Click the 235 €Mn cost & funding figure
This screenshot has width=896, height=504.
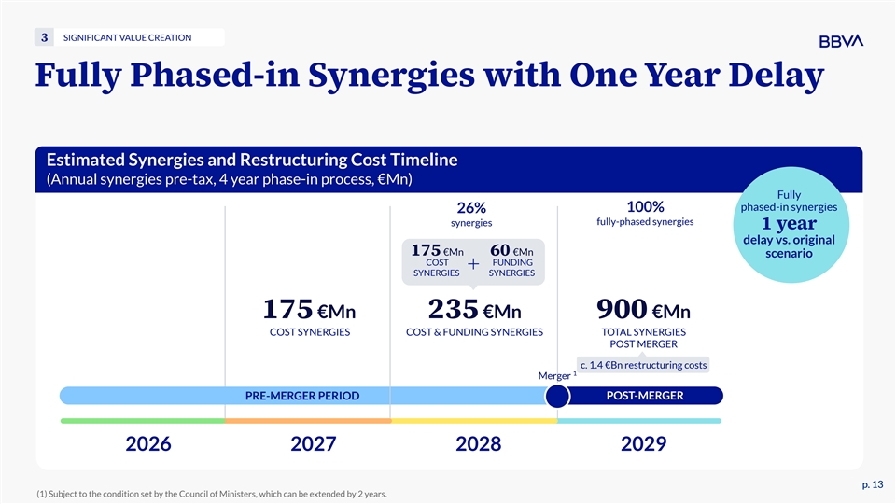coord(474,309)
